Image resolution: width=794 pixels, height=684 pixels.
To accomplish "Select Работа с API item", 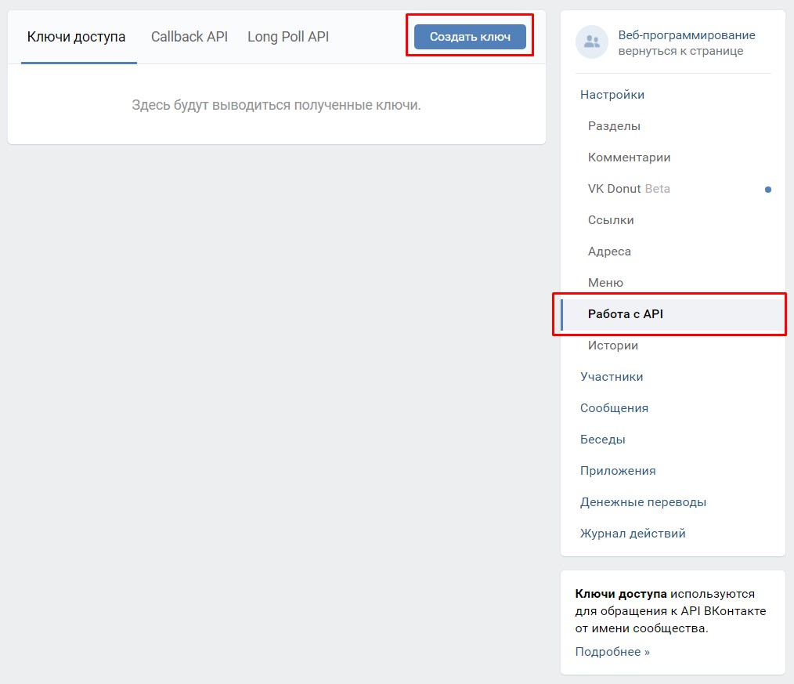I will coord(626,314).
